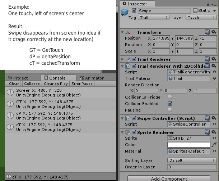Pick color with the eyedropper icon

click(214, 145)
